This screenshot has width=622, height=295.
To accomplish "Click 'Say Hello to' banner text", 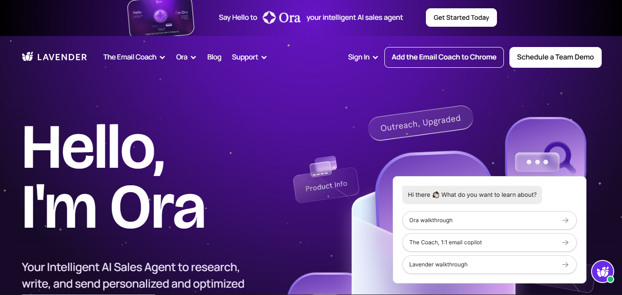I will 238,18.
